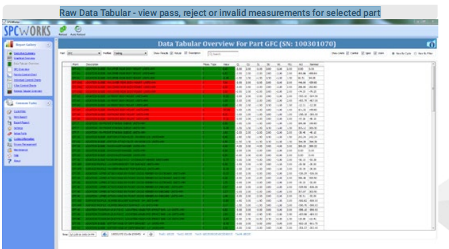Click the Cycles Information icon
449x249 pixels.
pyautogui.click(x=9, y=139)
